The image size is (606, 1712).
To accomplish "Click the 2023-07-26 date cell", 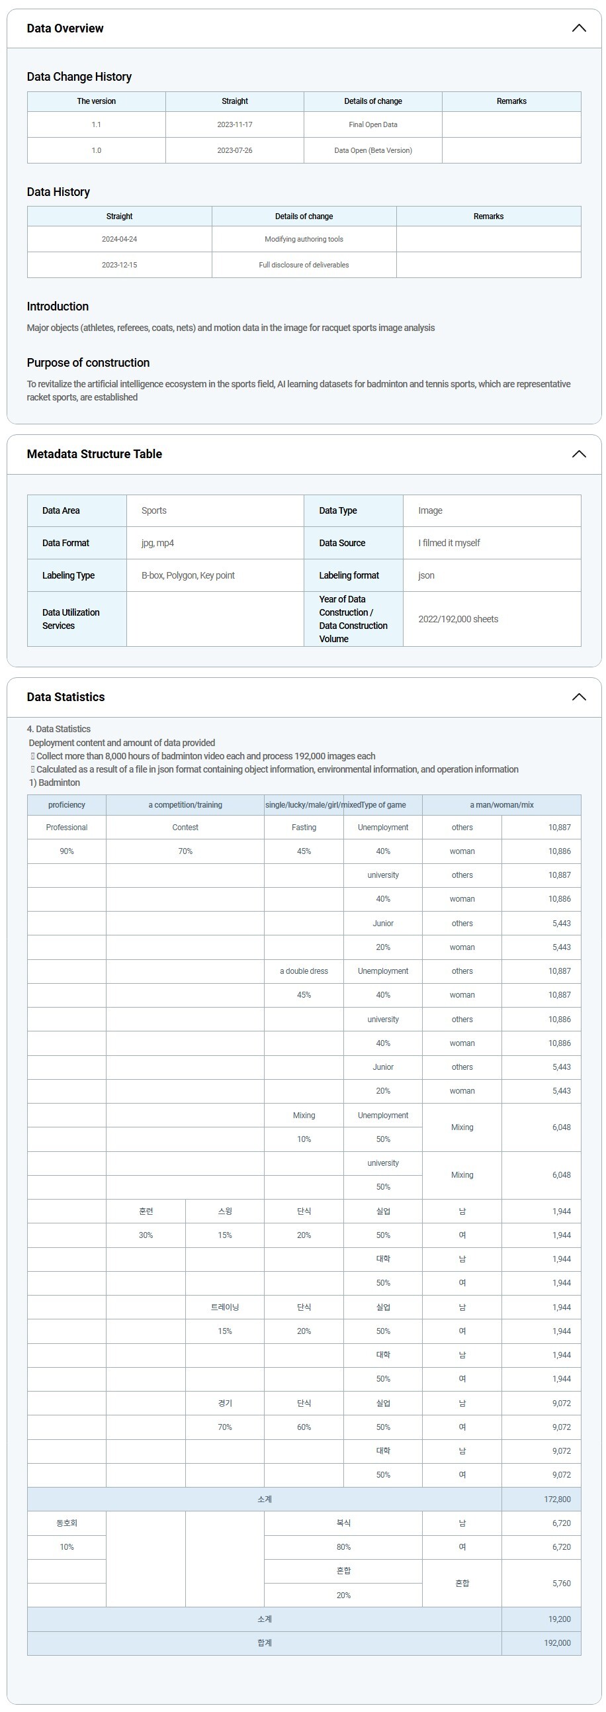I will (x=235, y=150).
